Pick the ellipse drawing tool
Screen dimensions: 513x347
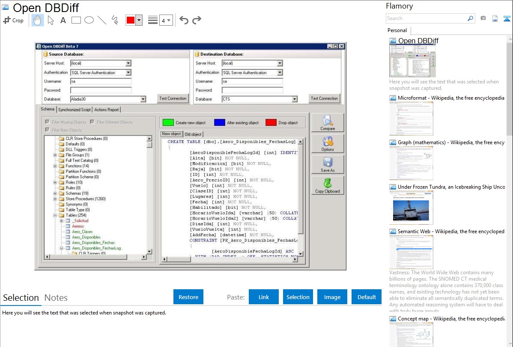tap(89, 20)
